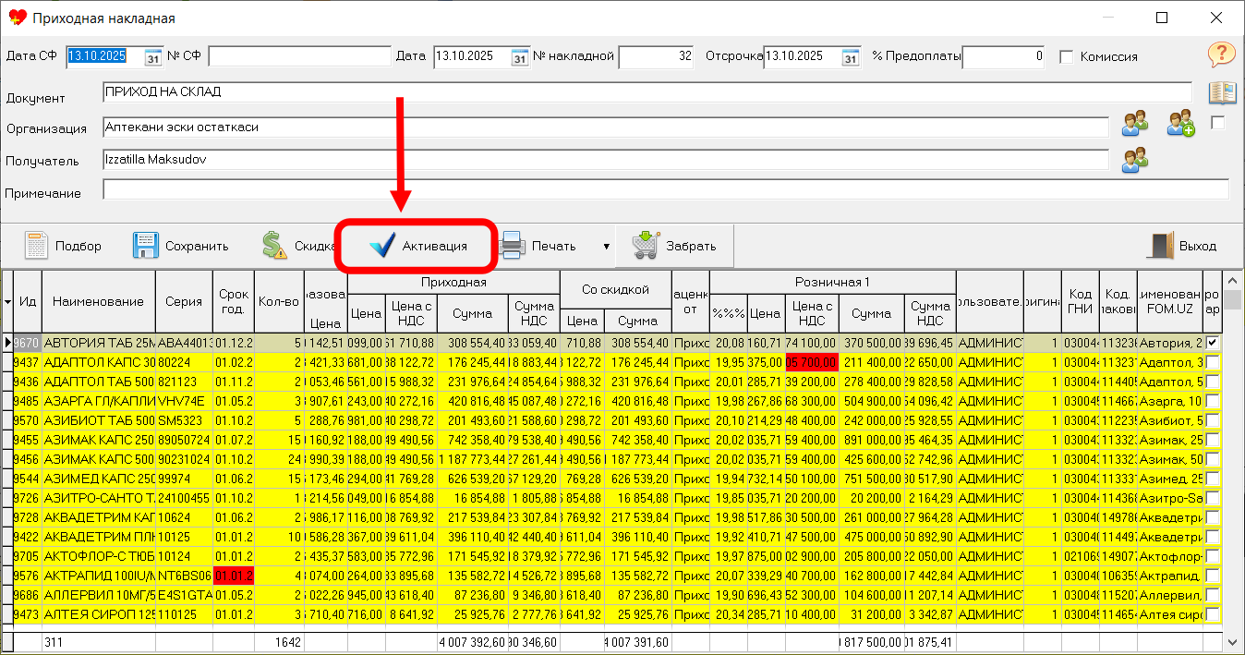
Task: Toggle the checkbox in the АВТОРИЯ row
Action: (x=1212, y=343)
